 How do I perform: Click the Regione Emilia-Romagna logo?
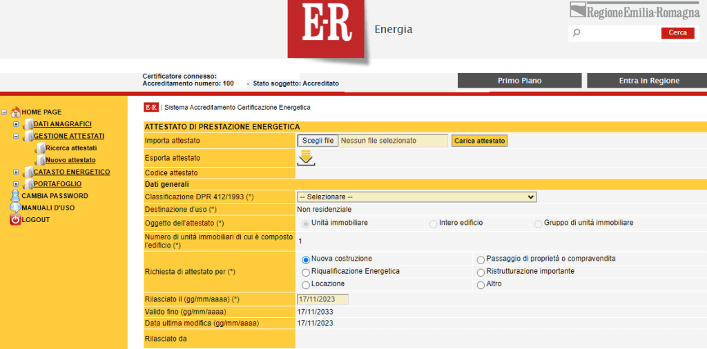click(x=635, y=10)
